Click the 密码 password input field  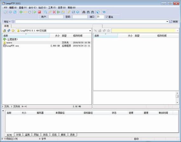point(80,17)
